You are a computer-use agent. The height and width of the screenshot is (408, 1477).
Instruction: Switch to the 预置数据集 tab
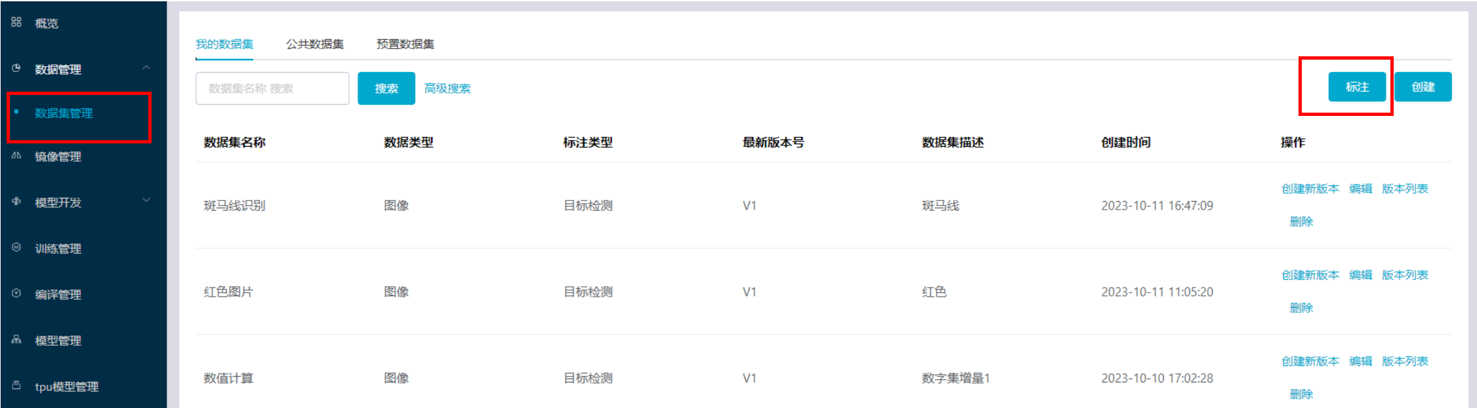[405, 44]
